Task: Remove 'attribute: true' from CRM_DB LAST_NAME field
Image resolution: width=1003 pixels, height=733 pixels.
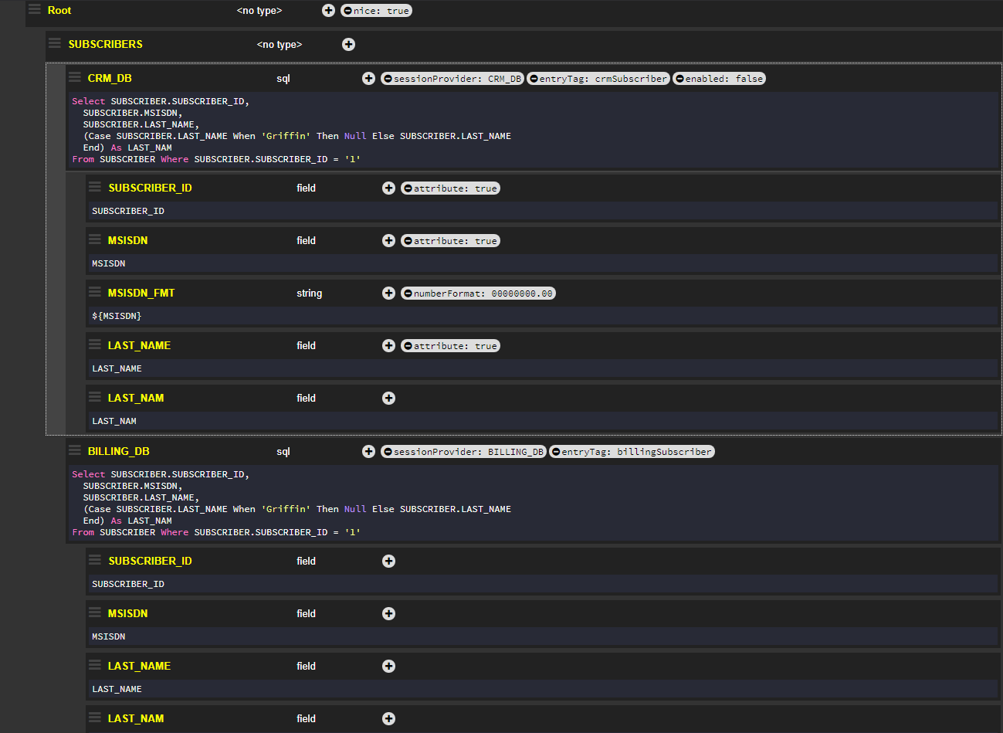Action: click(408, 346)
